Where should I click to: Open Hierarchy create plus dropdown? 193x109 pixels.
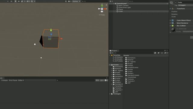[111, 1]
